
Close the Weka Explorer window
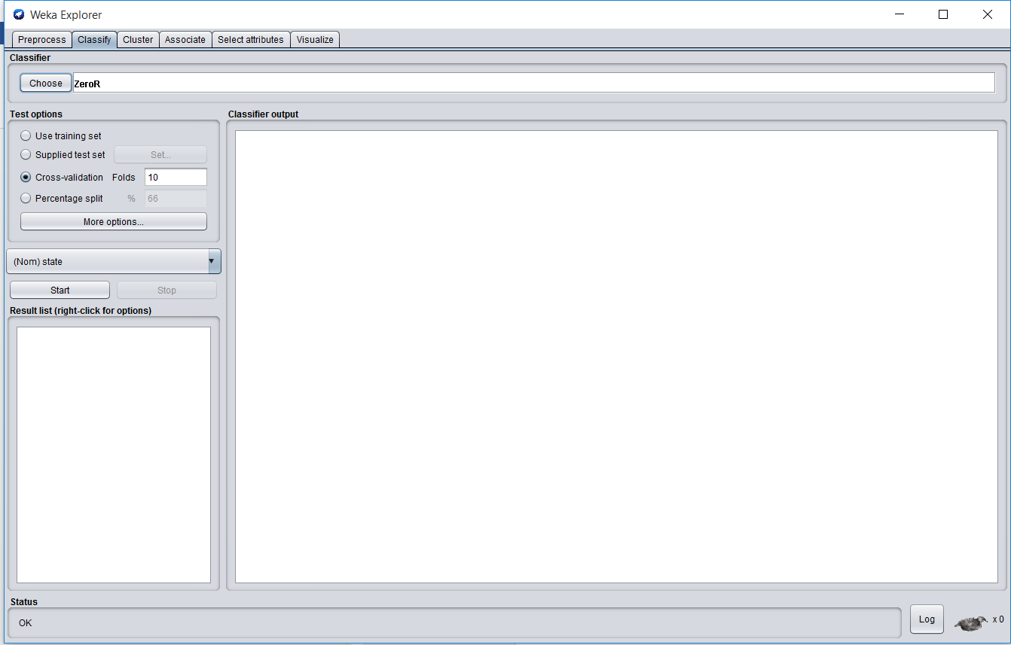pyautogui.click(x=988, y=14)
